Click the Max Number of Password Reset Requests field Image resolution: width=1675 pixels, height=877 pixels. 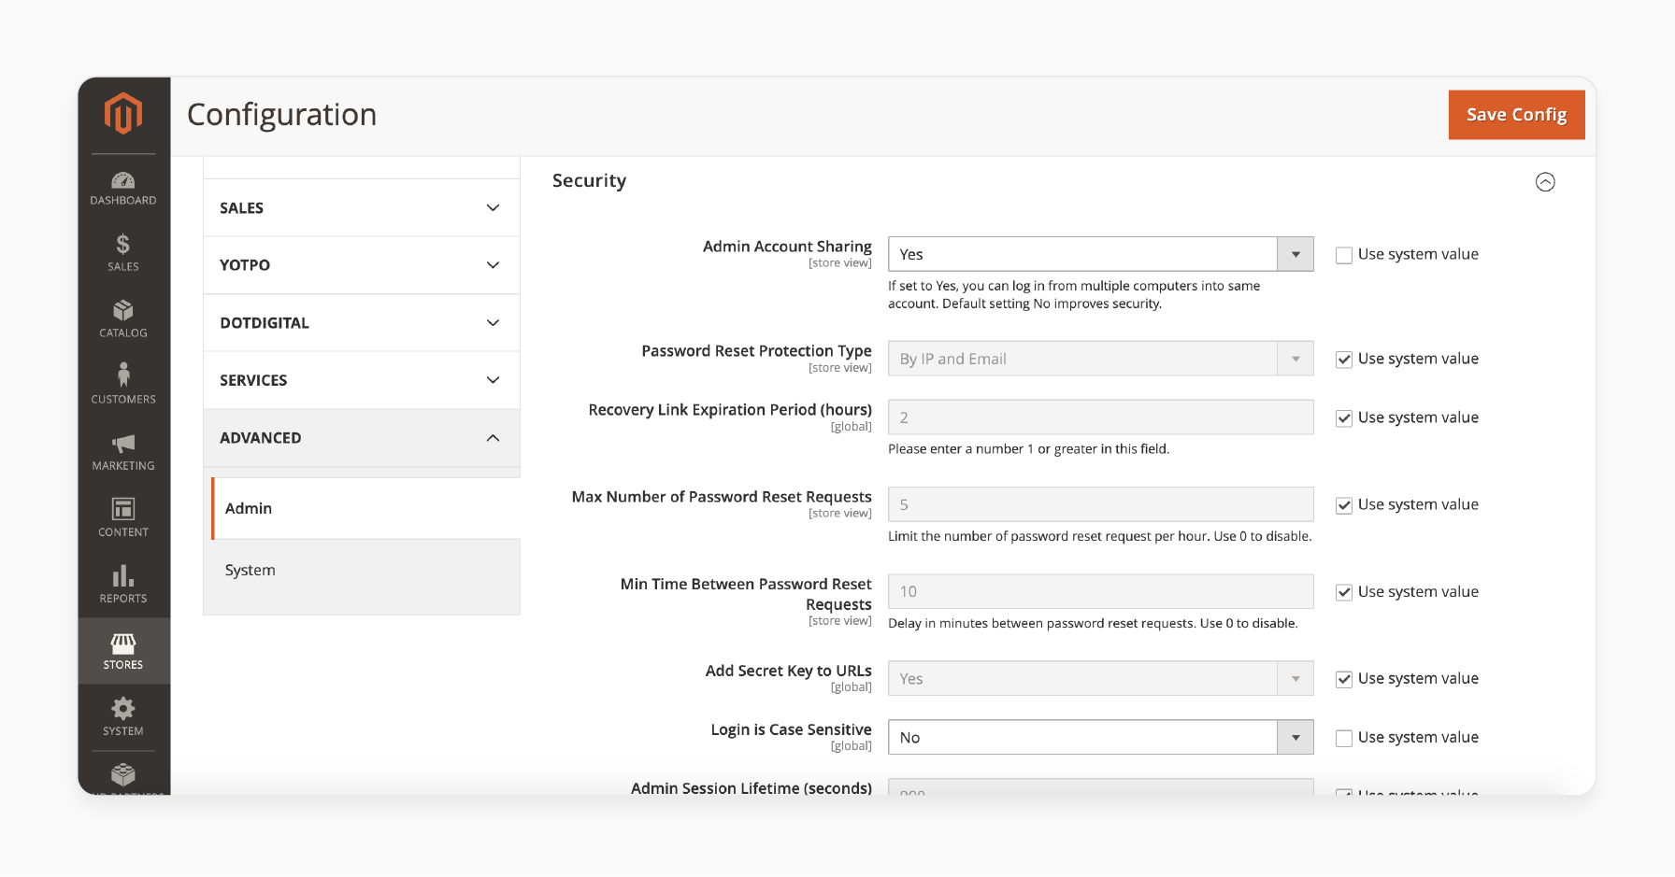click(1100, 504)
